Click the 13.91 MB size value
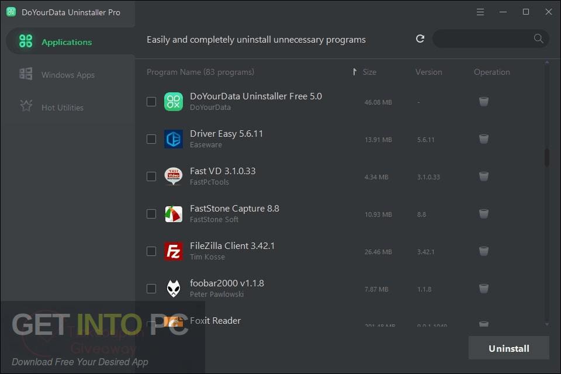The height and width of the screenshot is (374, 561). [378, 140]
